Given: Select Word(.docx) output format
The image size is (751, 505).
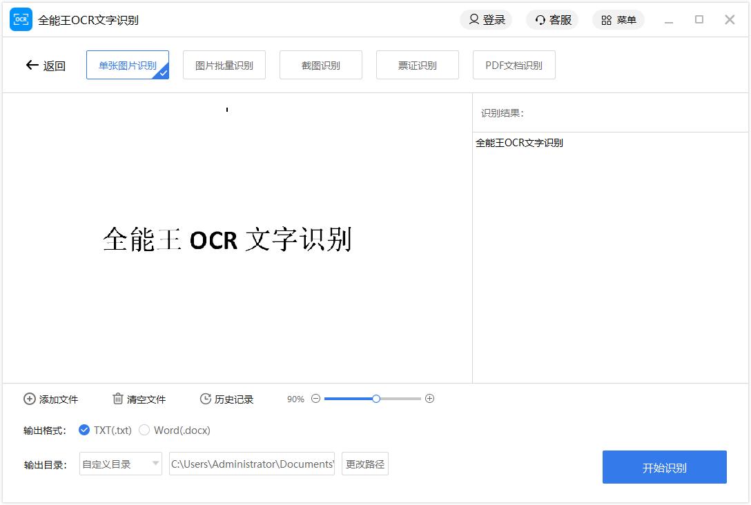Looking at the screenshot, I should point(144,430).
